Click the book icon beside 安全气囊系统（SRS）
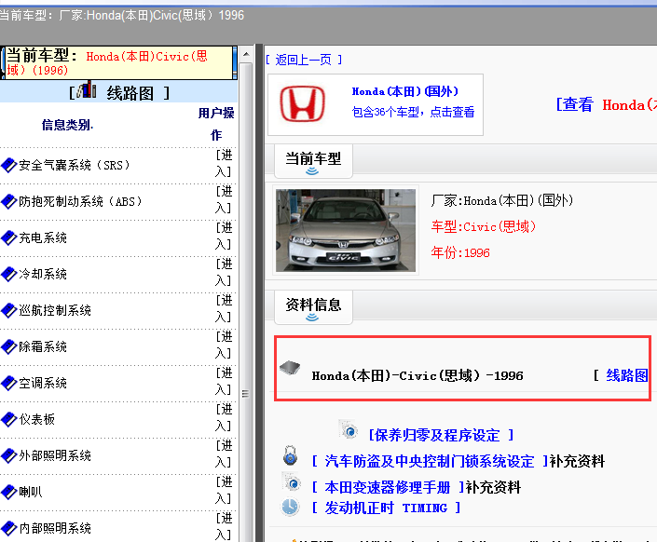The image size is (657, 542). coord(8,165)
